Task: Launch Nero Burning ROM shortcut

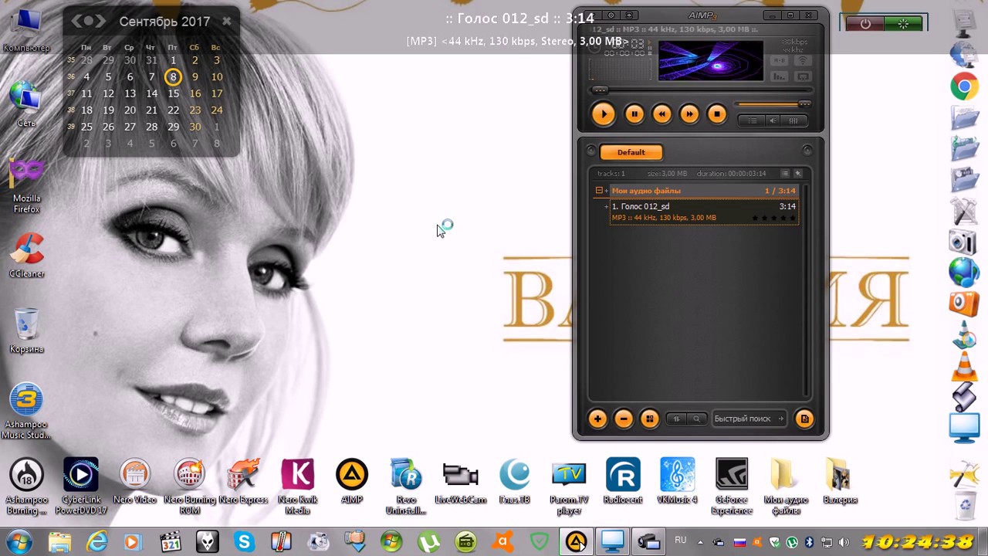Action: 189,486
